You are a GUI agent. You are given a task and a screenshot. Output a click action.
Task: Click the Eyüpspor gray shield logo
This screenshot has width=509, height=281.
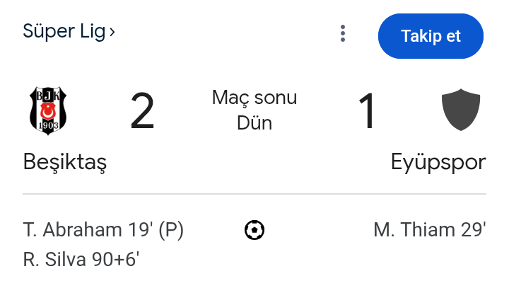[x=461, y=110]
